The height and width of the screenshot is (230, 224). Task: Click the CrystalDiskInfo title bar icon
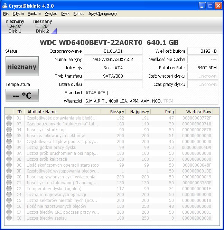[5, 6]
